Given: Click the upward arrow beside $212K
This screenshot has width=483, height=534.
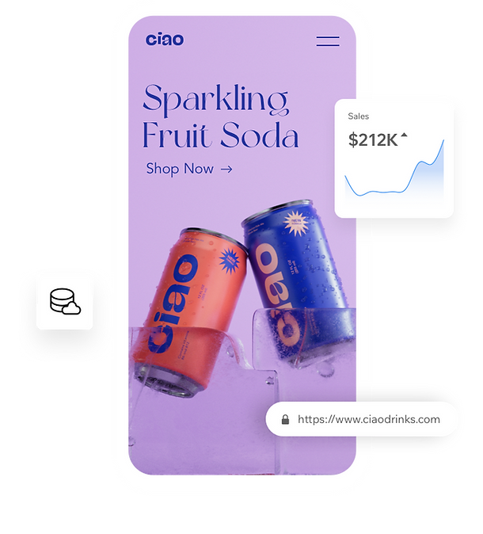Looking at the screenshot, I should (x=404, y=135).
